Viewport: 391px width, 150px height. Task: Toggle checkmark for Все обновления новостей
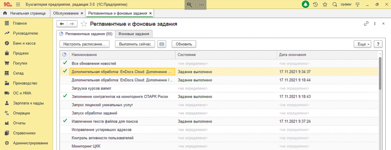65,63
